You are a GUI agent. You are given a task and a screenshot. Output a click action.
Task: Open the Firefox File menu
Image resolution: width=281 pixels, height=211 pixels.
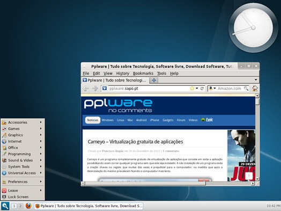click(86, 74)
